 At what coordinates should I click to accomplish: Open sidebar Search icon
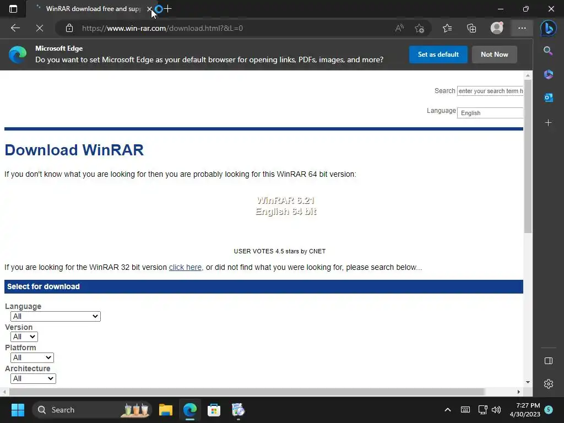(548, 51)
